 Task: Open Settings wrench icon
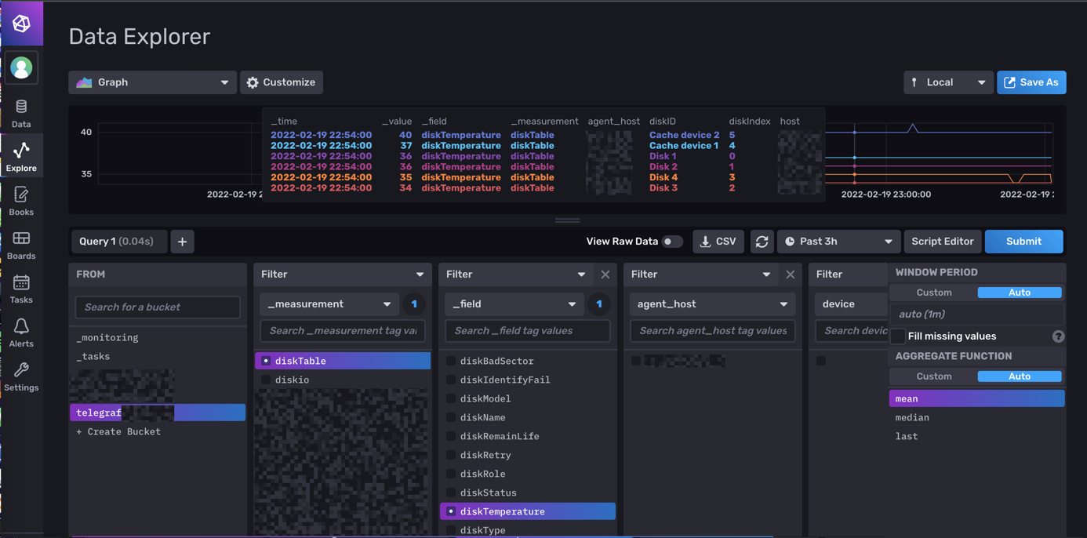coord(21,376)
